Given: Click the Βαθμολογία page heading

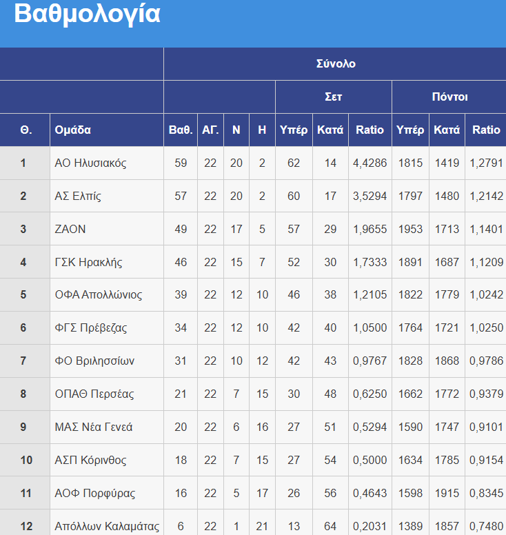Looking at the screenshot, I should tap(87, 14).
